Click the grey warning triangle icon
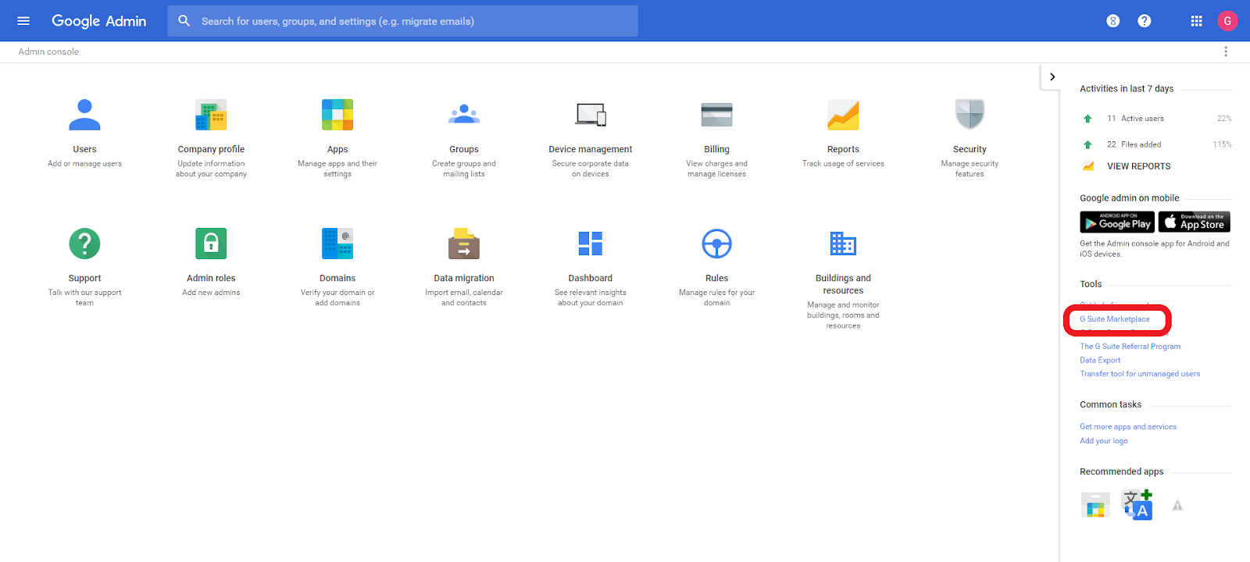 1177,506
